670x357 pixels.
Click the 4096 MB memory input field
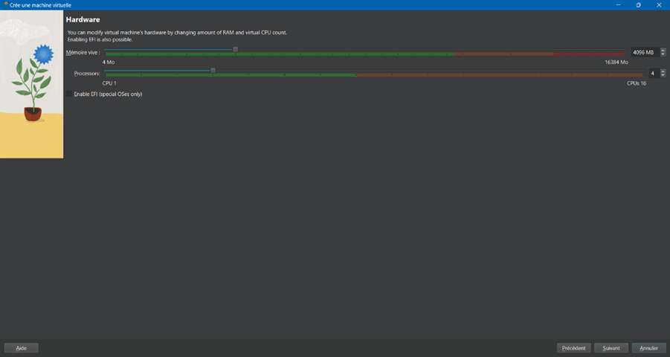[x=643, y=52]
